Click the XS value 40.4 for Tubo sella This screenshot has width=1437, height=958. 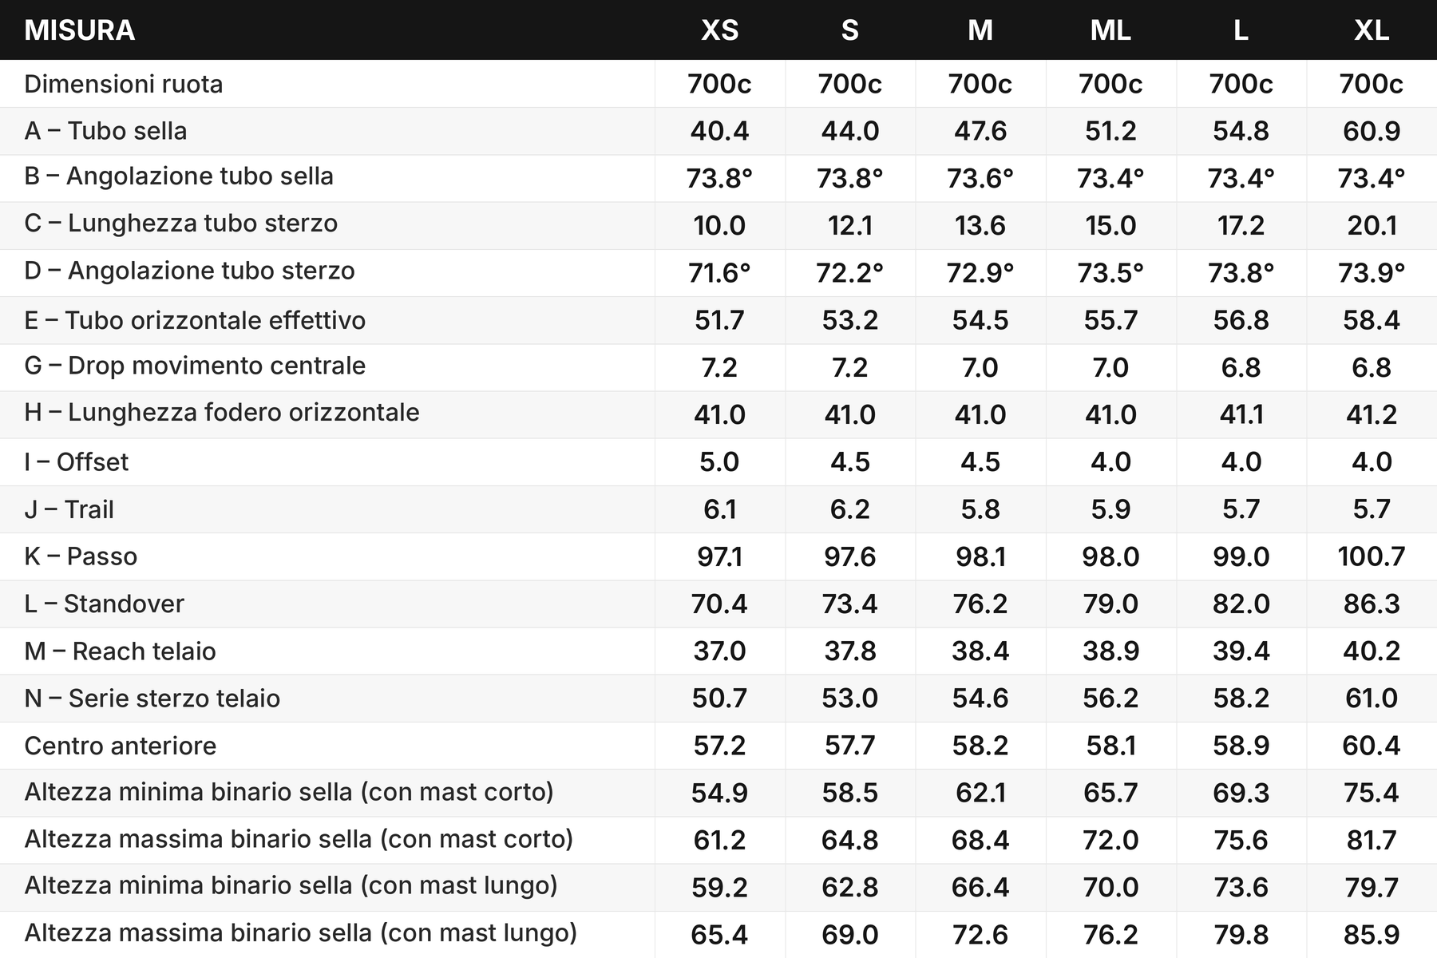click(x=719, y=131)
